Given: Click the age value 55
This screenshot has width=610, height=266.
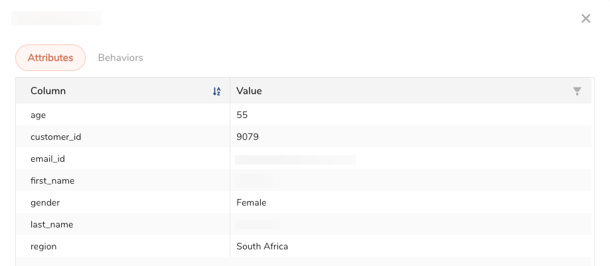Looking at the screenshot, I should [x=242, y=115].
